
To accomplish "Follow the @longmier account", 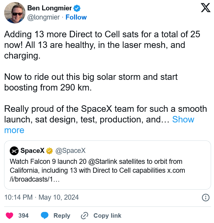I will coord(76,17).
